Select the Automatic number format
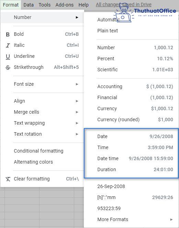179x228 pixels. (x=131, y=20)
